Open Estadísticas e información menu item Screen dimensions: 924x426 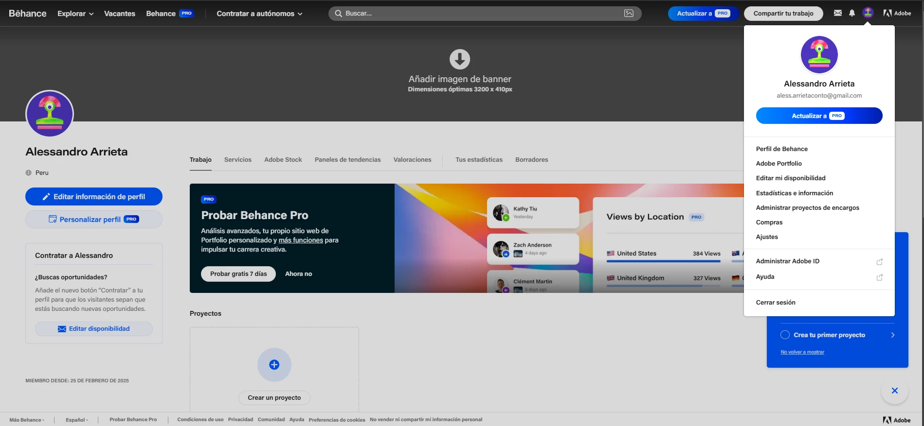pos(795,193)
